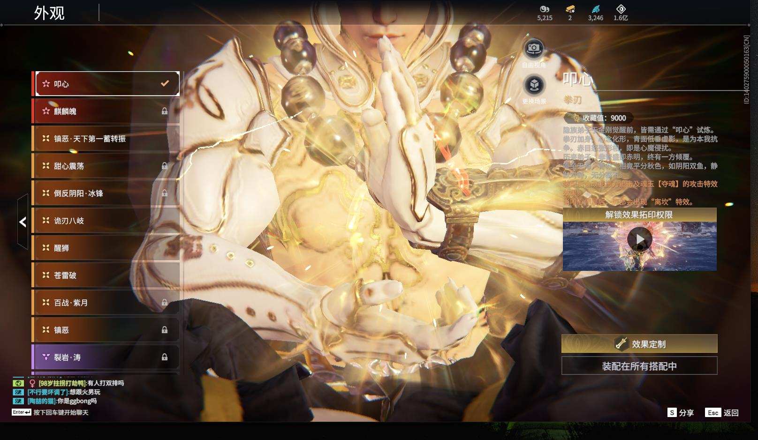
Task: Collapse the skin list with the left arrow
Action: pos(23,222)
